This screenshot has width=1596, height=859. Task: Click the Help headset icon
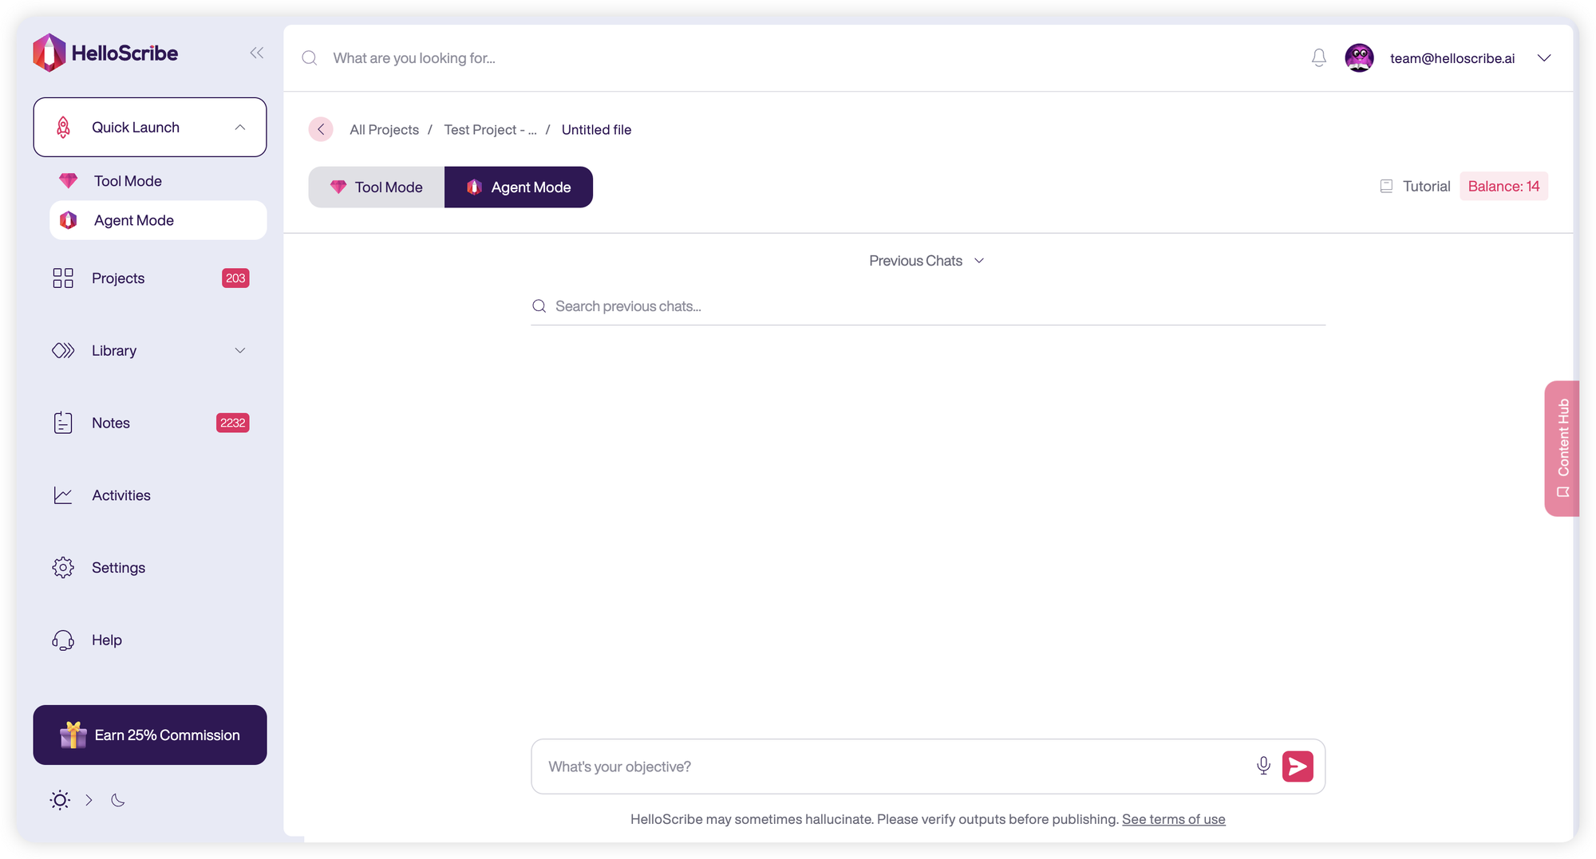63,640
